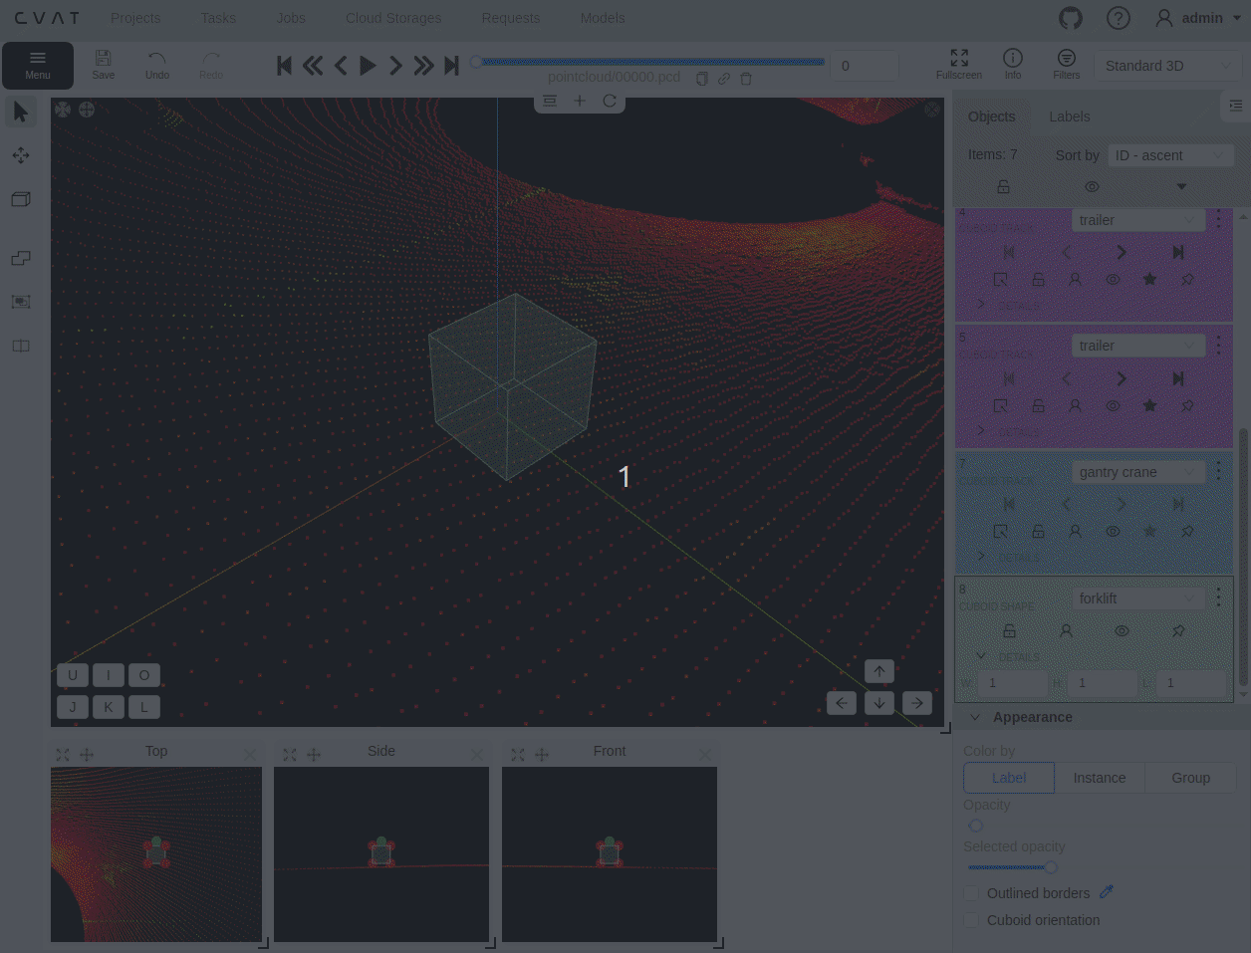Change label of object 4 trailer
The image size is (1251, 953).
click(1138, 220)
